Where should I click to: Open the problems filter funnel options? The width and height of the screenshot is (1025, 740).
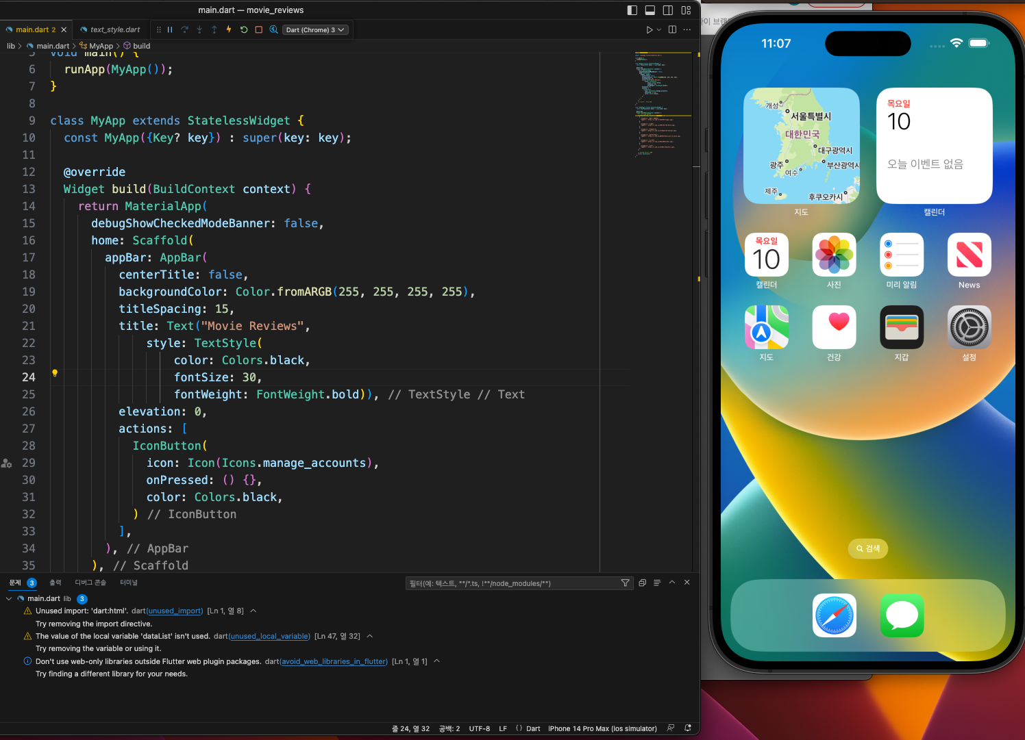pyautogui.click(x=625, y=583)
